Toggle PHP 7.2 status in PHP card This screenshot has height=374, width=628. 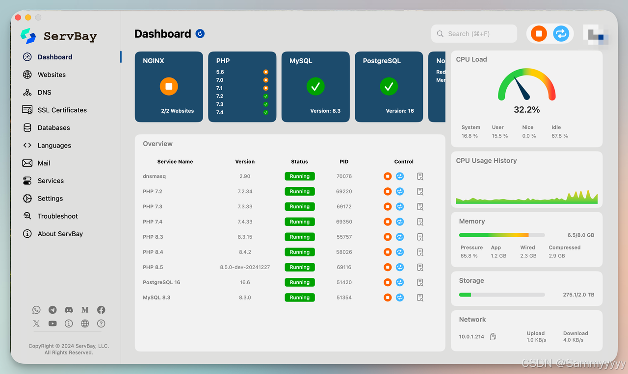click(266, 96)
